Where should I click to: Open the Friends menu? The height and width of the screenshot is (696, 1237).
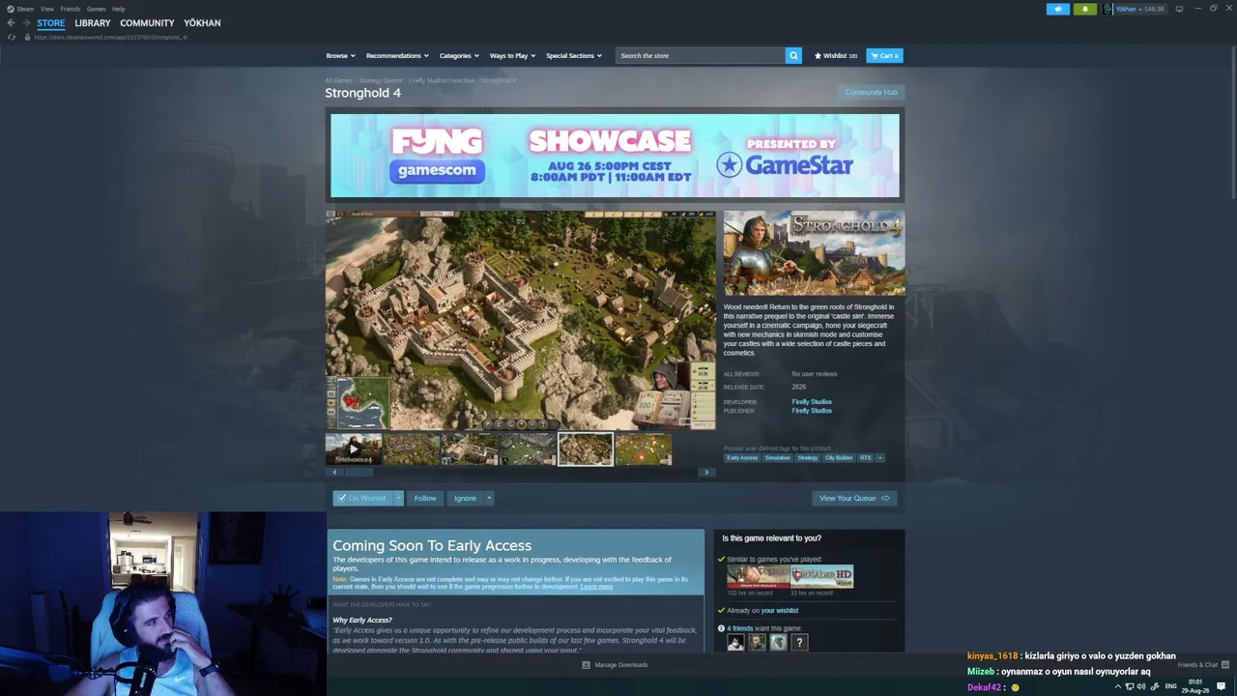point(70,9)
